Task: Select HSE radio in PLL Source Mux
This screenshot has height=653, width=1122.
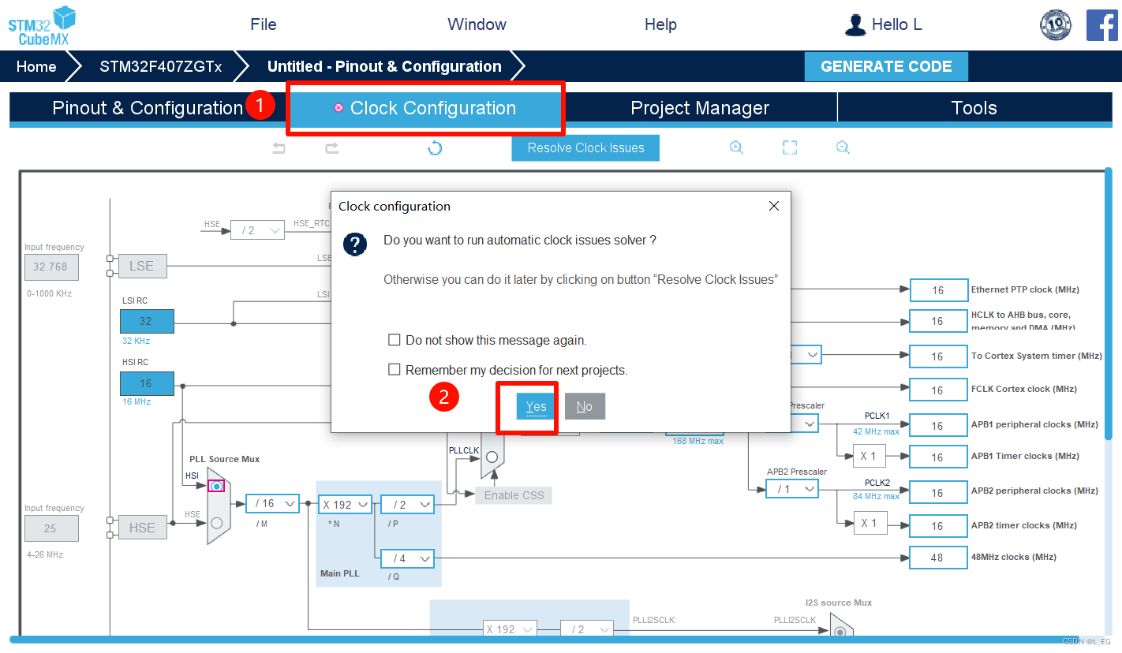Action: click(216, 522)
